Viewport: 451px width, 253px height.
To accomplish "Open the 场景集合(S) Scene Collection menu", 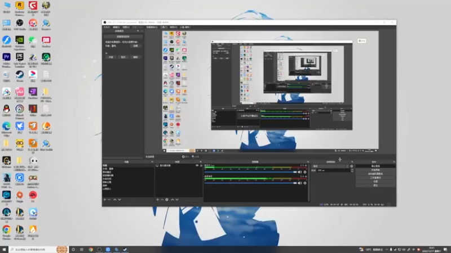I will click(152, 27).
